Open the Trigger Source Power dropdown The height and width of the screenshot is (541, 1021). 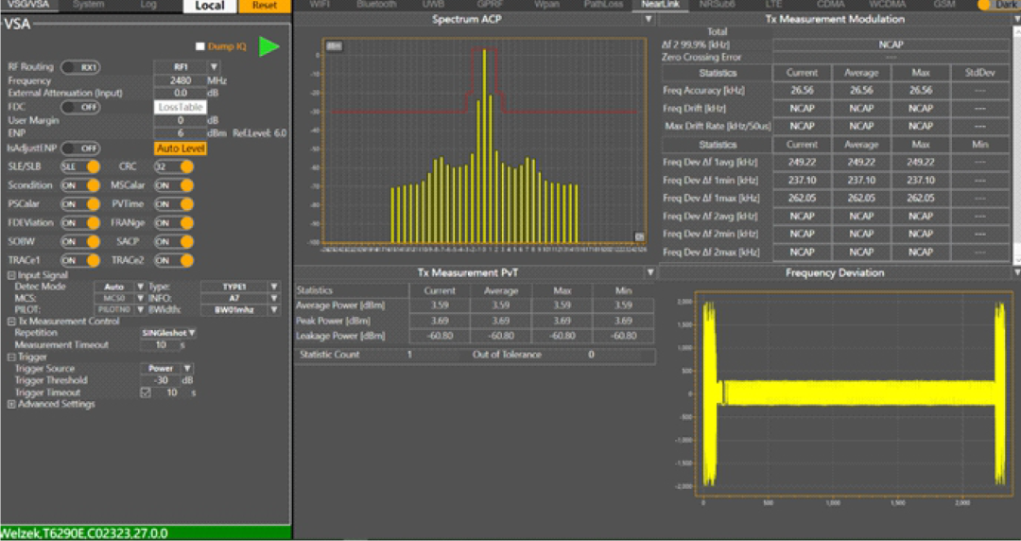(x=187, y=368)
